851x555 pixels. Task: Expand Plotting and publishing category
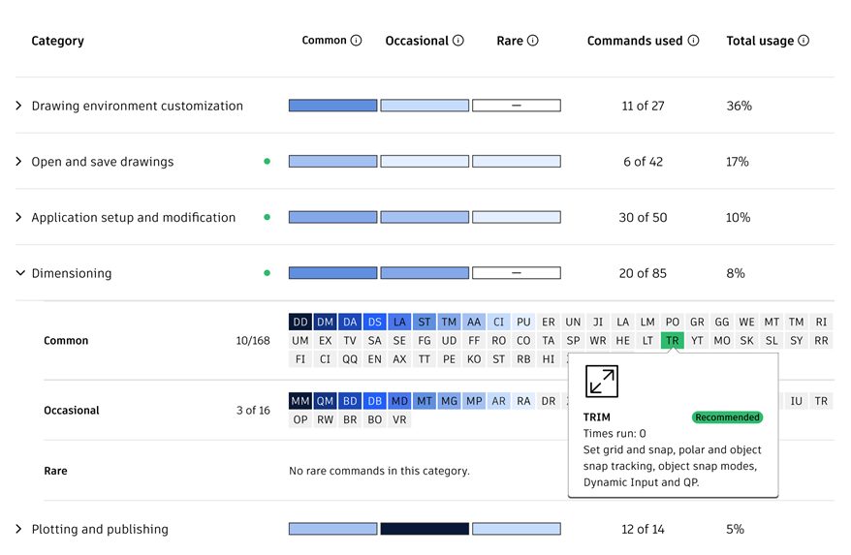(x=19, y=529)
